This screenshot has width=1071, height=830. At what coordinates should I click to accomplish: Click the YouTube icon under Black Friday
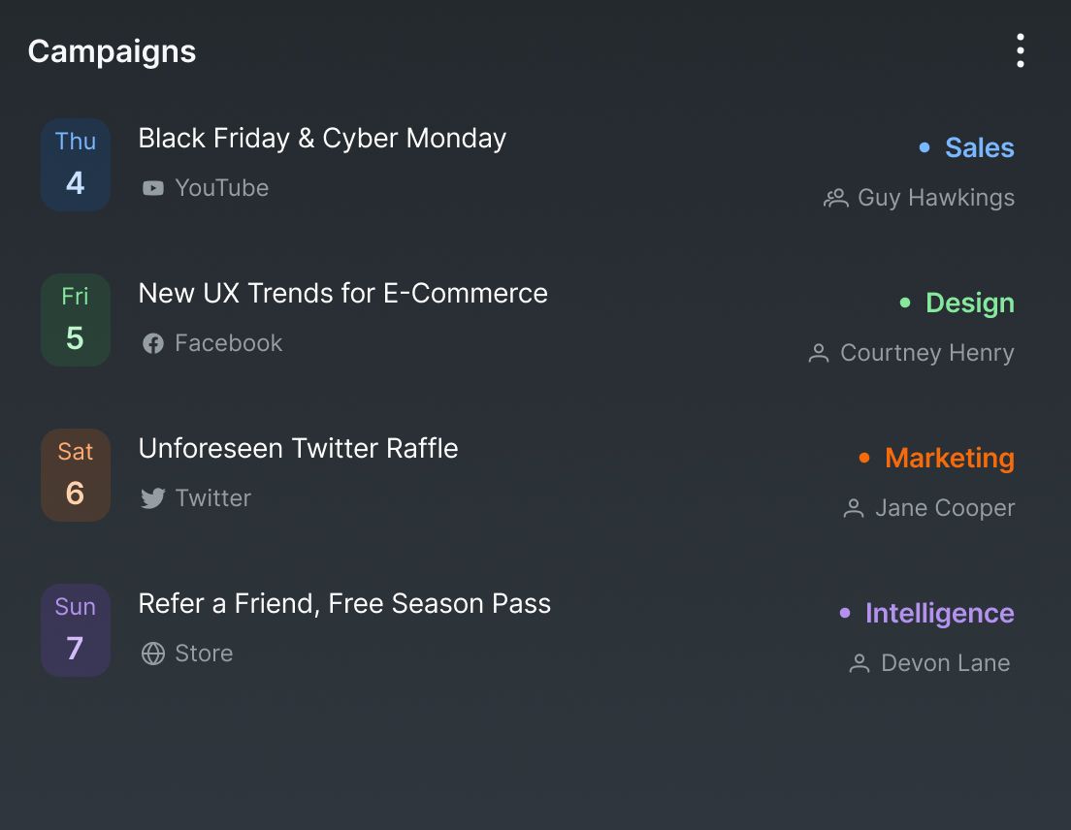coord(153,188)
